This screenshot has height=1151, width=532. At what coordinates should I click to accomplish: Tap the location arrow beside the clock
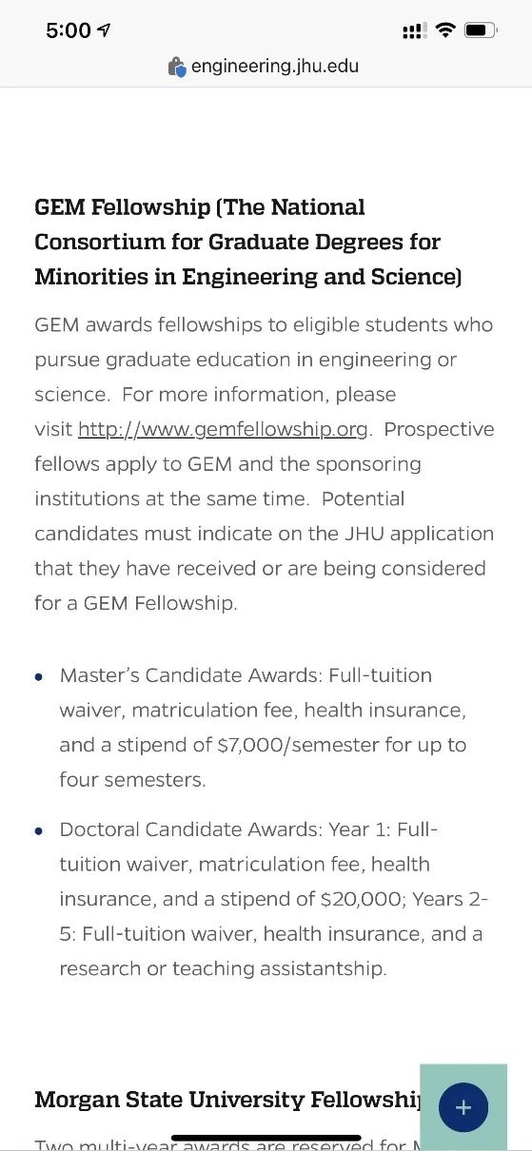tap(104, 30)
